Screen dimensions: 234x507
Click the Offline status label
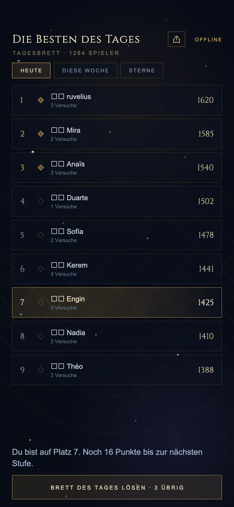pos(208,39)
